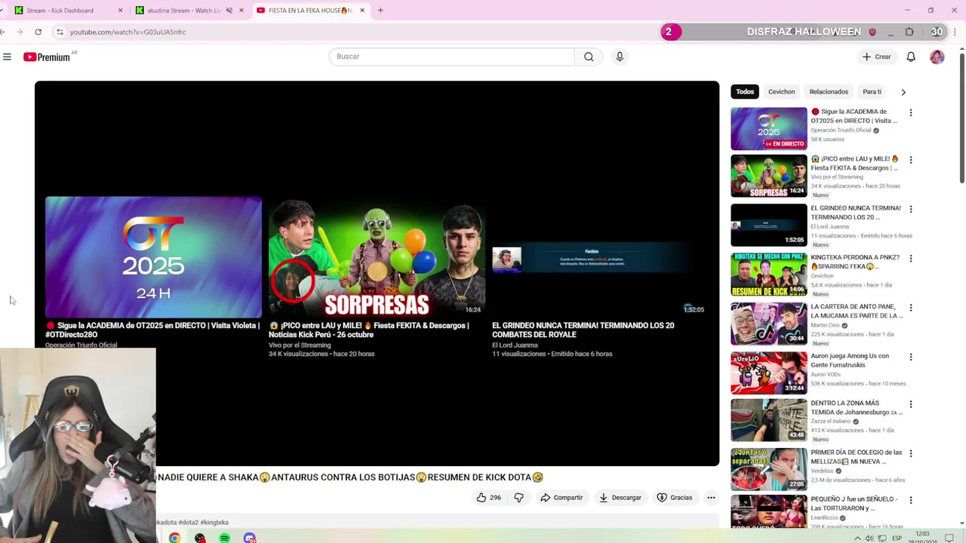Image resolution: width=966 pixels, height=543 pixels.
Task: Open the account avatar menu
Action: (937, 57)
